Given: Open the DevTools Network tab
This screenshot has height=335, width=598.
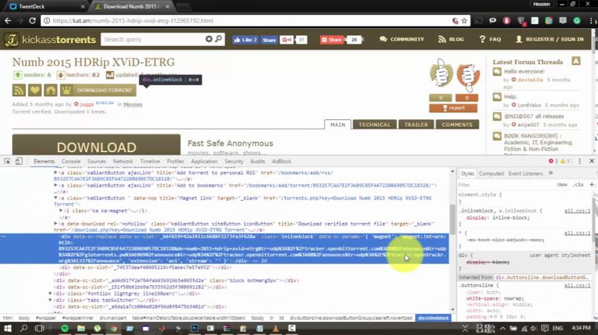Looking at the screenshot, I should (123, 161).
